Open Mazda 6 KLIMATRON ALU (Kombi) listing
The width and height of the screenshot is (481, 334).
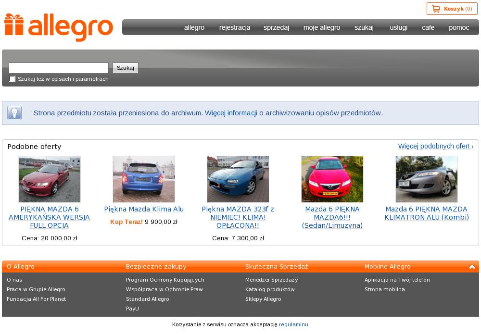427,213
